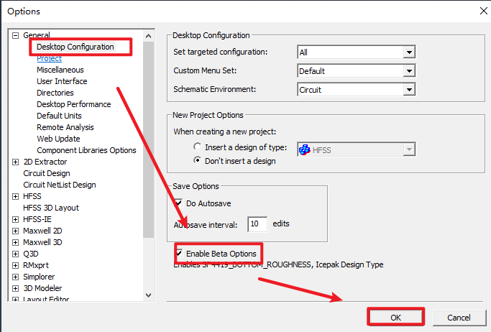This screenshot has width=491, height=332.
Task: Expand the 3D Modeler node
Action: tap(15, 288)
